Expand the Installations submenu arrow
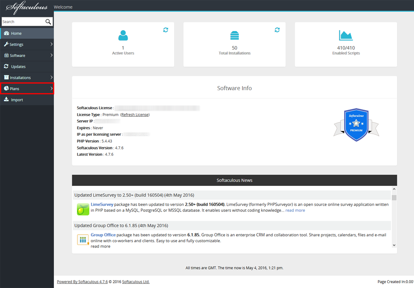The image size is (414, 288). coord(51,77)
